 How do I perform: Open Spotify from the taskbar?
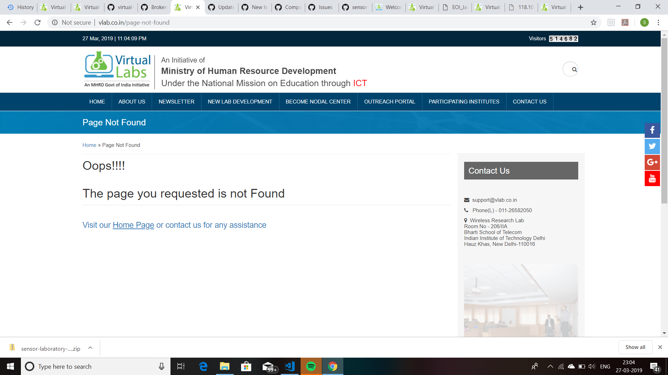(x=311, y=366)
